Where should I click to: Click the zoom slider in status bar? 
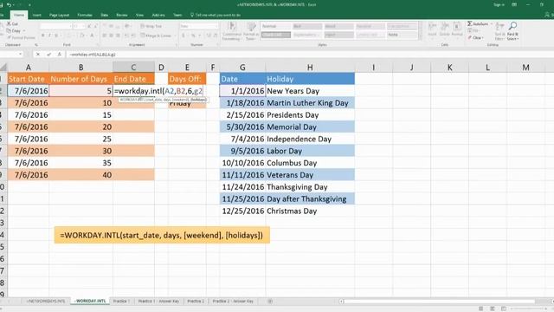pyautogui.click(x=530, y=309)
